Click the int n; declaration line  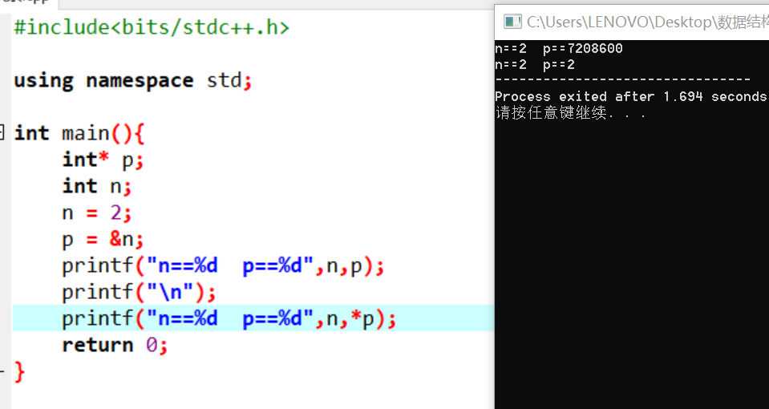pos(97,186)
